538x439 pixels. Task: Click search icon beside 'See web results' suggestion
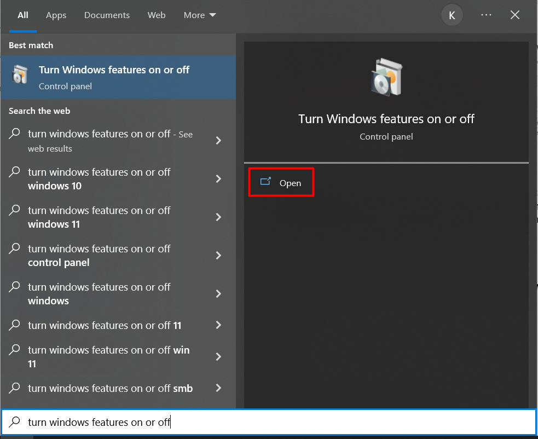coord(14,134)
